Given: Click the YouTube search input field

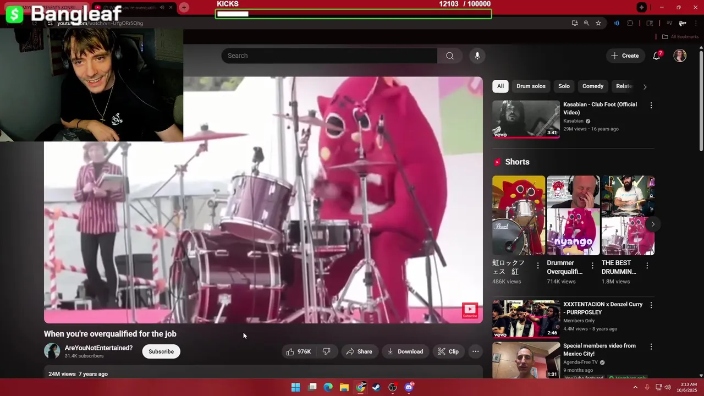Looking at the screenshot, I should 329,56.
